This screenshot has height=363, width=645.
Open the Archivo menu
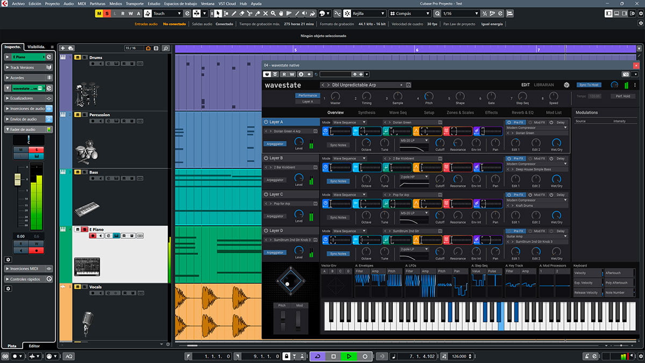coord(18,3)
